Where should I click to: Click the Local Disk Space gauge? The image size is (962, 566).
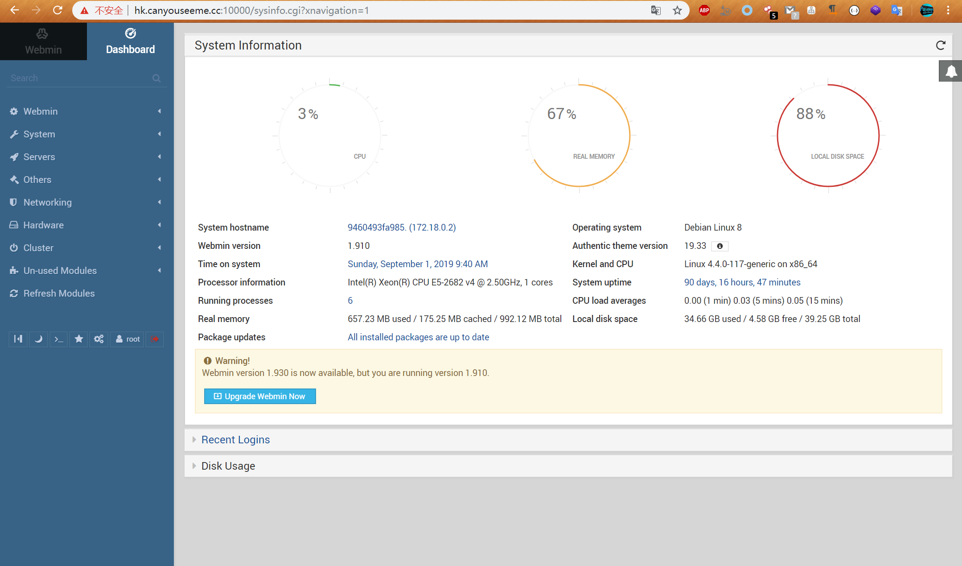(x=828, y=135)
